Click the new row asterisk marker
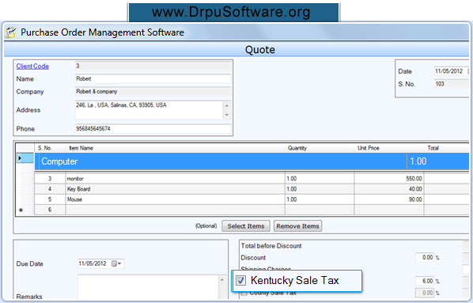 [21, 210]
